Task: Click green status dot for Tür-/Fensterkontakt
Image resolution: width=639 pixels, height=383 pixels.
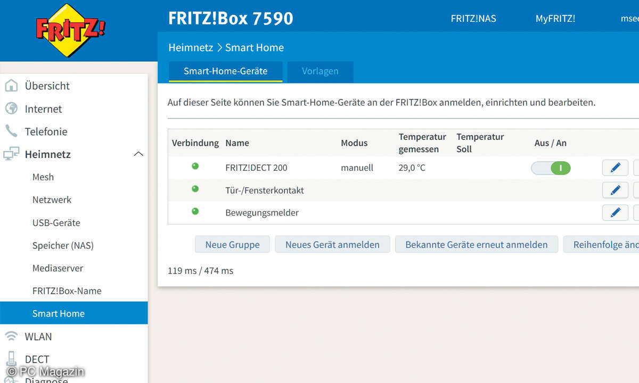Action: tap(195, 189)
